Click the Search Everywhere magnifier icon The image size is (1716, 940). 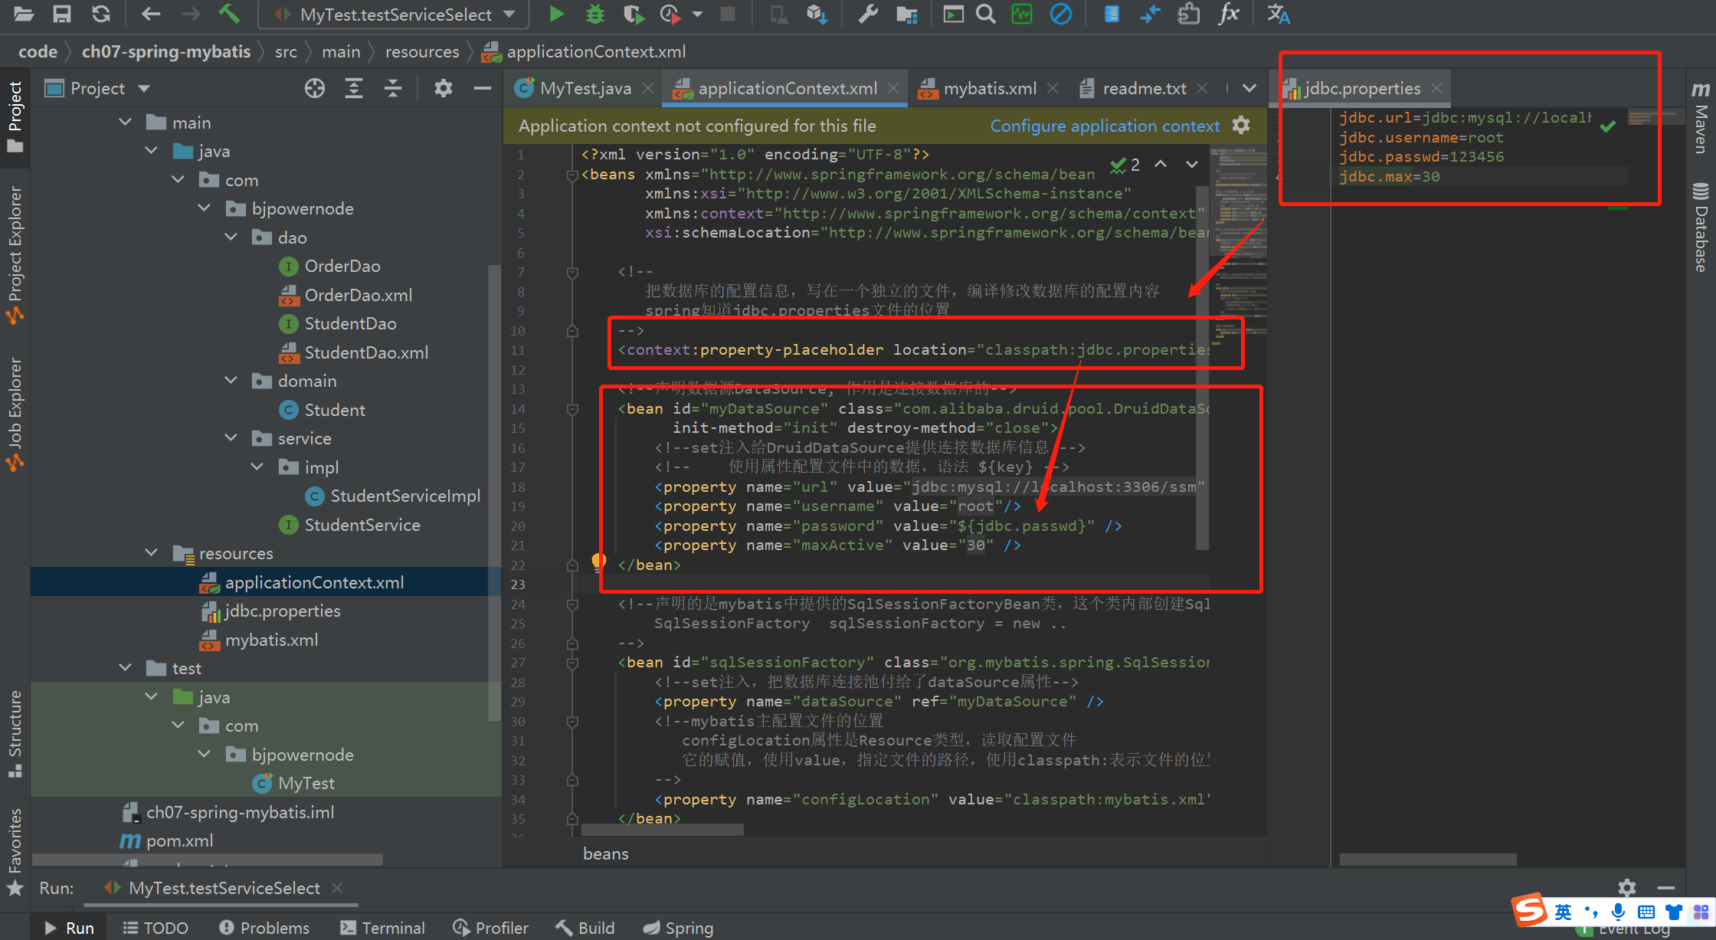coord(986,14)
